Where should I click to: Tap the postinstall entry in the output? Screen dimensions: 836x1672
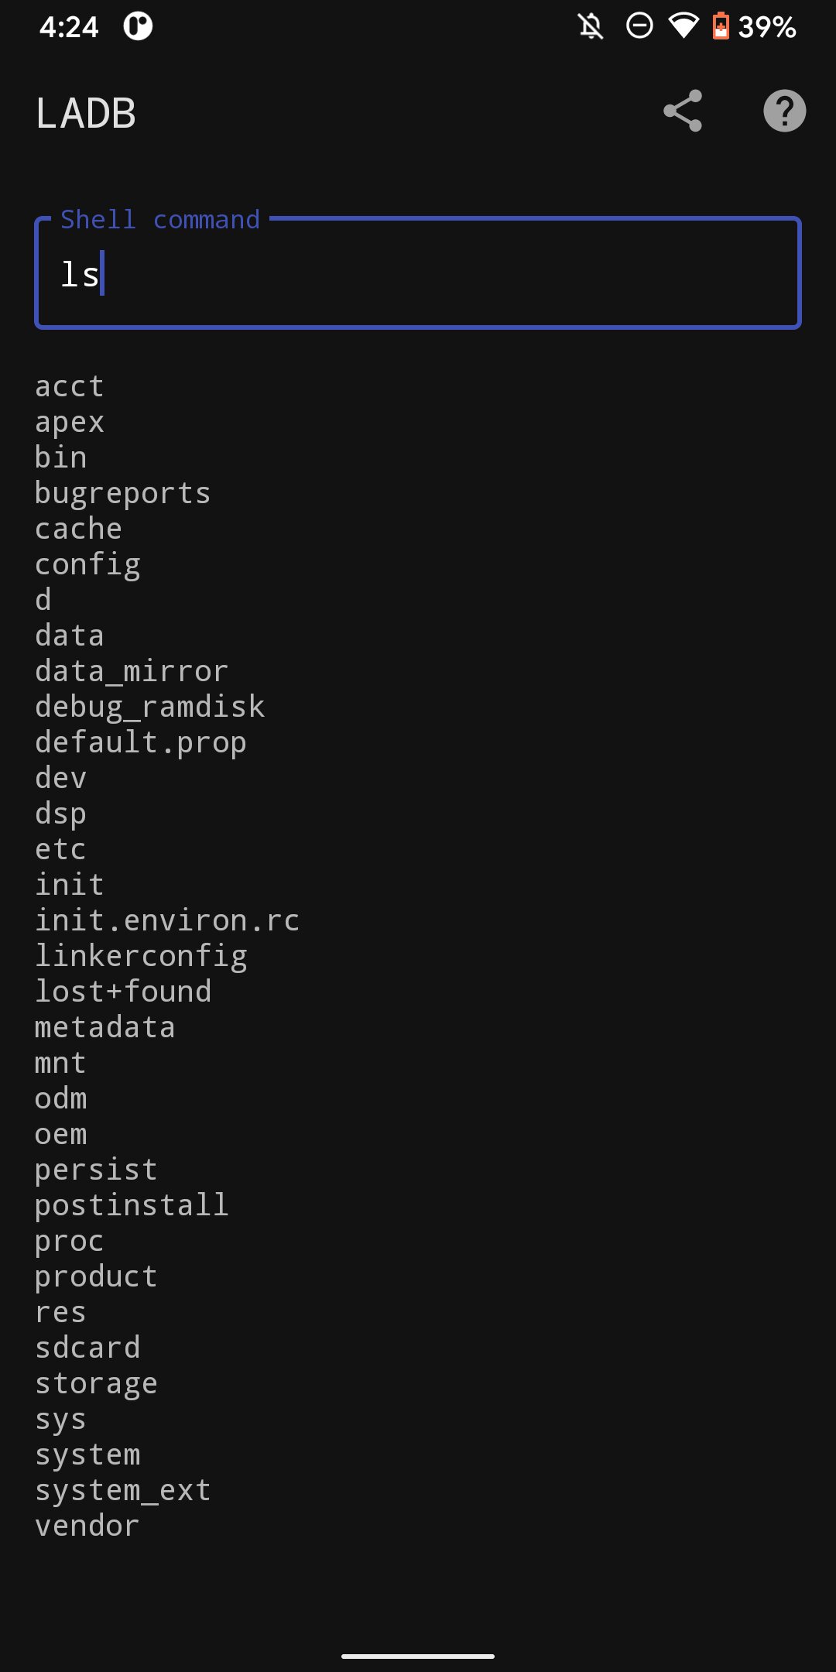coord(132,1205)
